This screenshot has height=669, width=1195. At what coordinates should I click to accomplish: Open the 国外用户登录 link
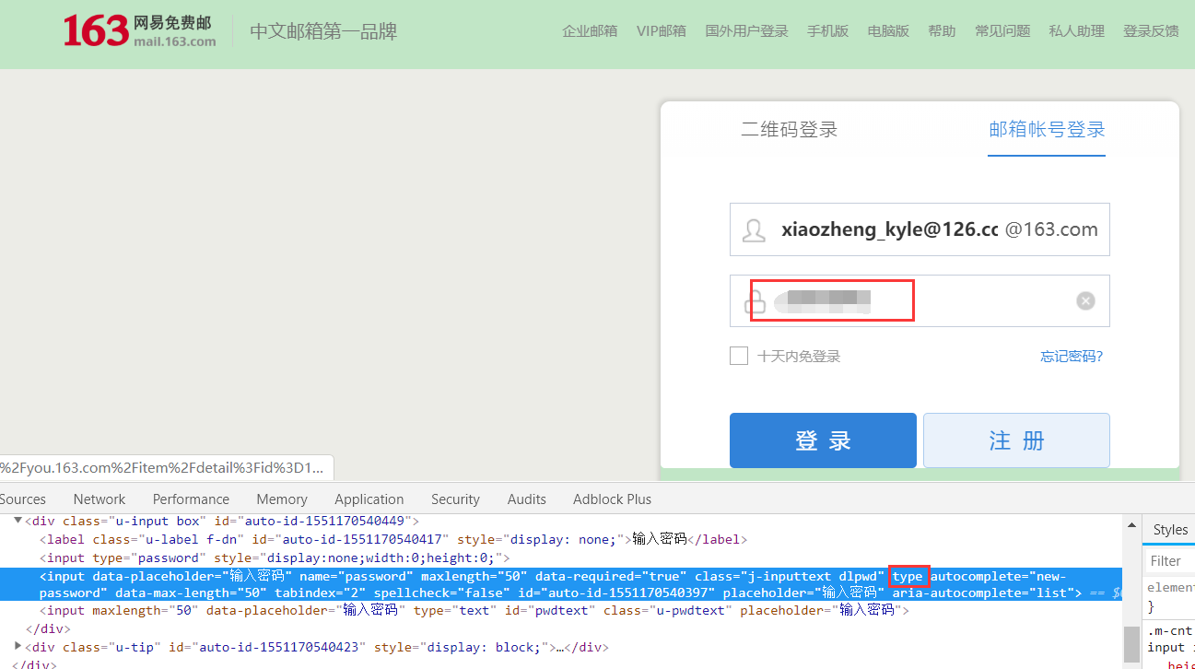746,31
